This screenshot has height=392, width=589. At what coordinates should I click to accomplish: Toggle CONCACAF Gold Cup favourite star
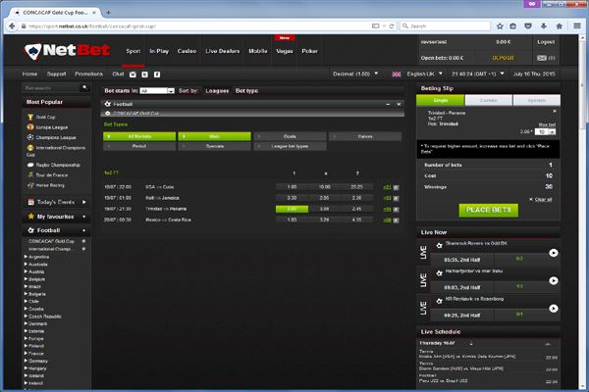[x=83, y=241]
